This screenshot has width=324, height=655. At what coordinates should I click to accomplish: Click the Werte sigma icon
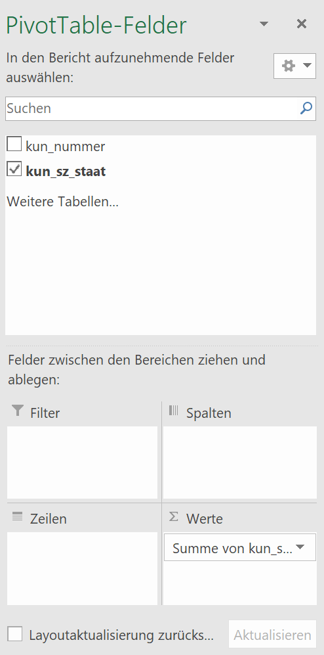tap(173, 517)
